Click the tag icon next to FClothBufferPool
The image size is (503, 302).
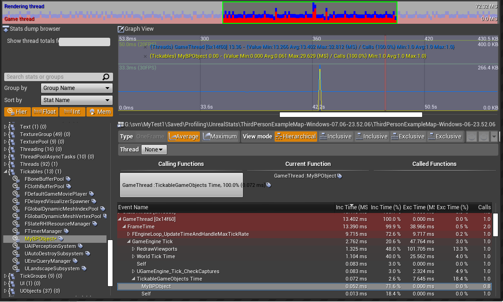(x=68, y=186)
